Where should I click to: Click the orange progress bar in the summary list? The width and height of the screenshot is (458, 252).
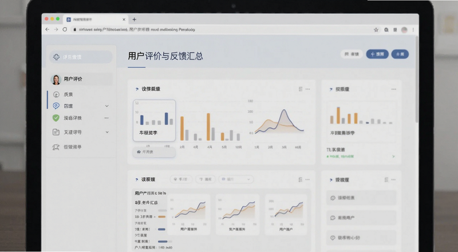[x=162, y=216]
